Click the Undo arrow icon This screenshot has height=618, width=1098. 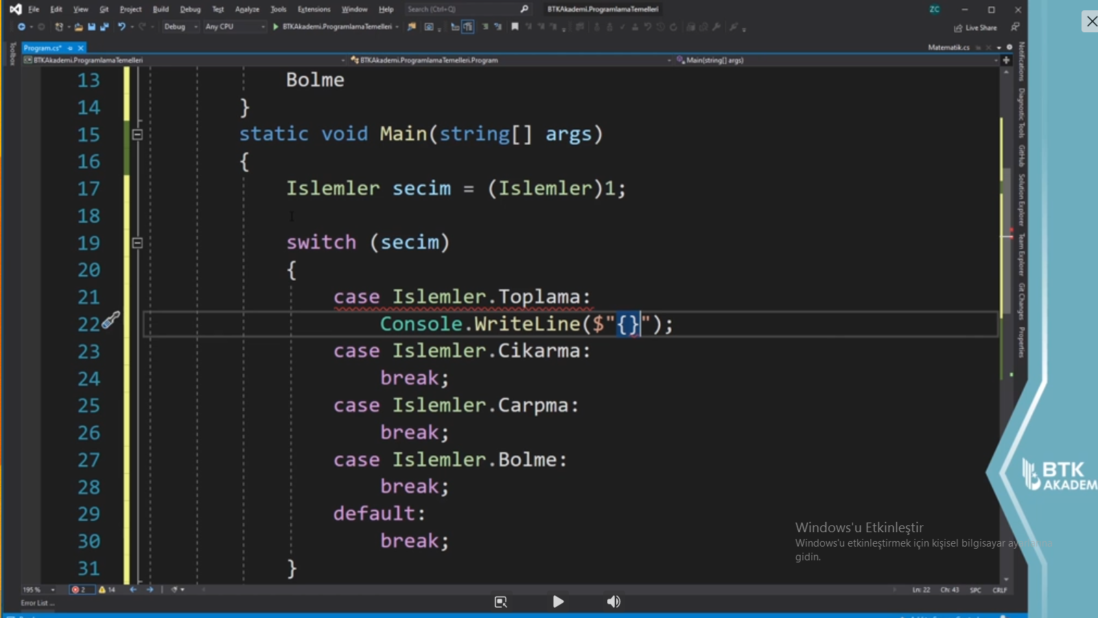[121, 27]
